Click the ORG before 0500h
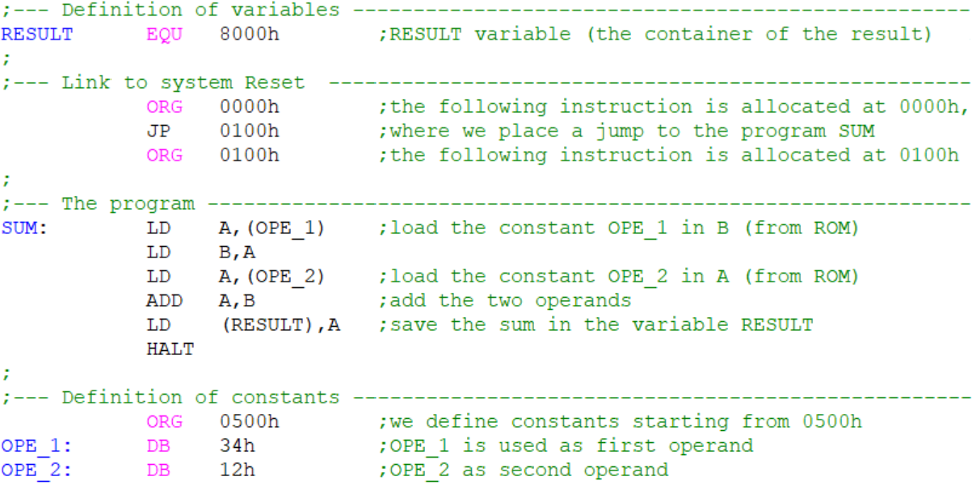This screenshot has height=489, width=972. click(x=165, y=422)
